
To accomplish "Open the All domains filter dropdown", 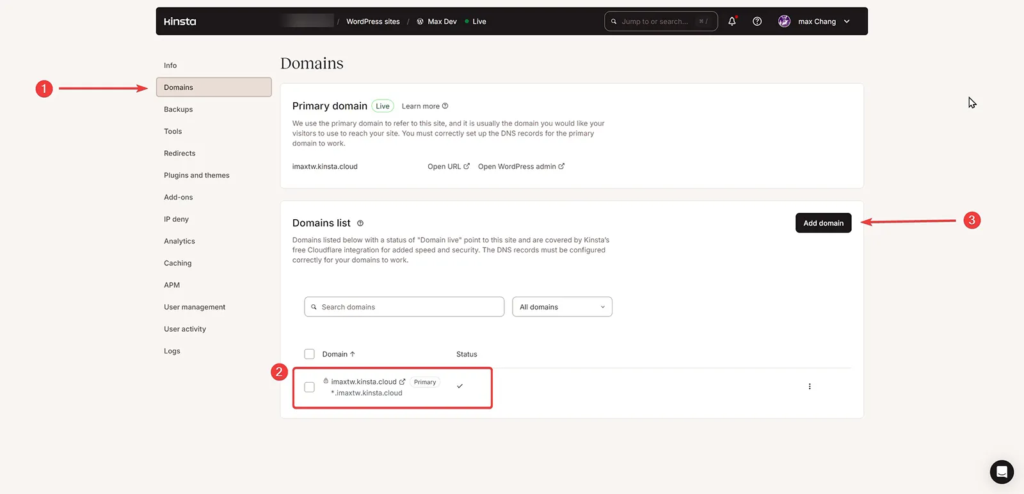I will 562,307.
